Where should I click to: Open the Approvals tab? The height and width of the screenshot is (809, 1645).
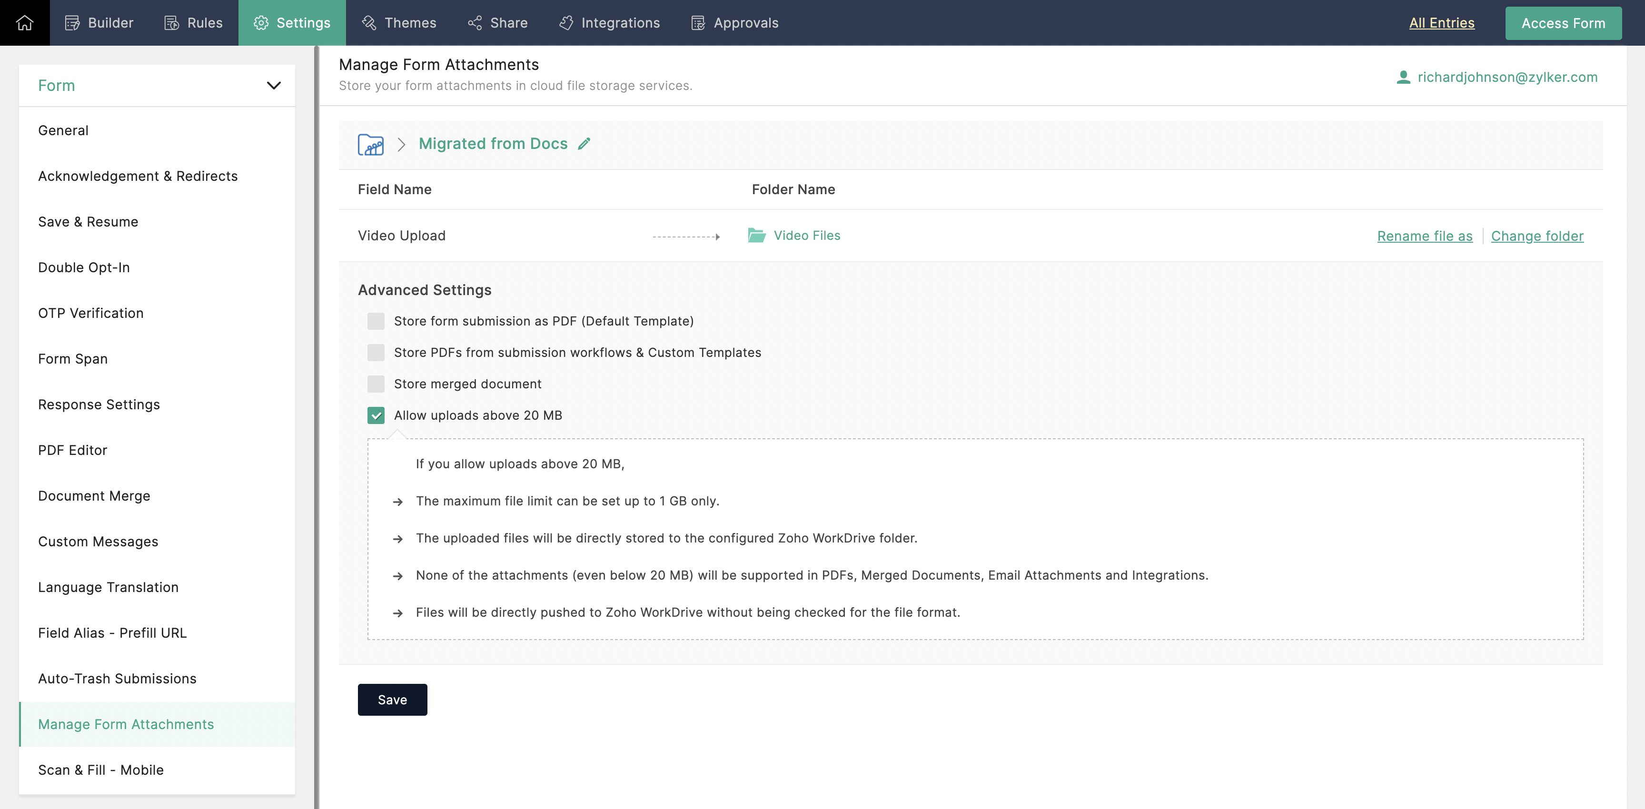point(735,23)
